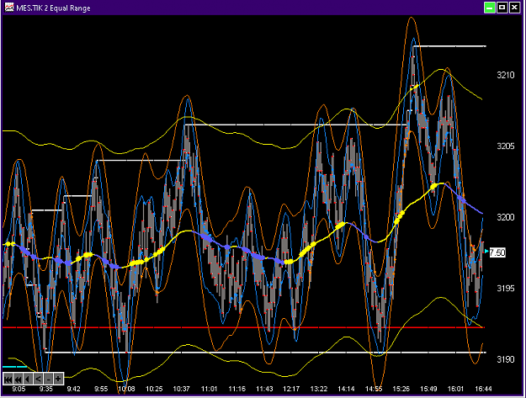Click the 3205 price axis label
This screenshot has width=526, height=398.
pyautogui.click(x=506, y=146)
